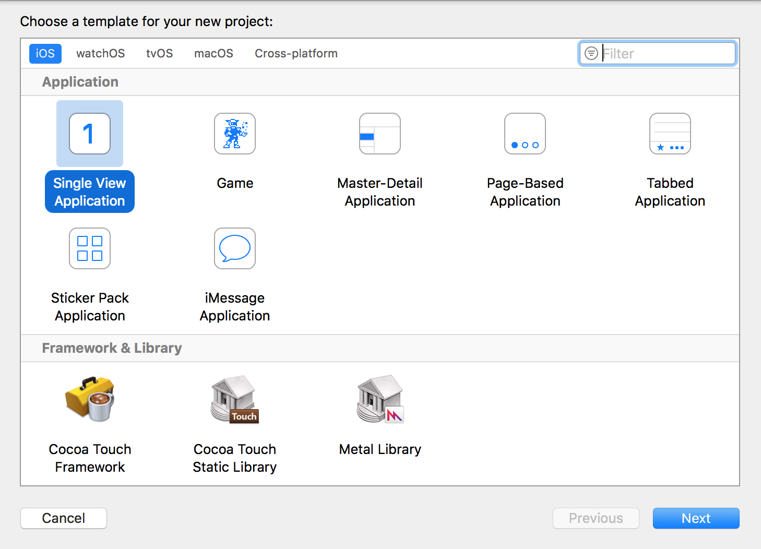The width and height of the screenshot is (761, 549).
Task: Select the Game template icon
Action: (234, 134)
